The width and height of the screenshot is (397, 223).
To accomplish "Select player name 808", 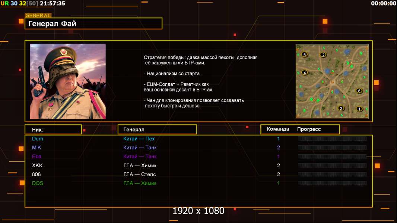I will (x=36, y=174).
